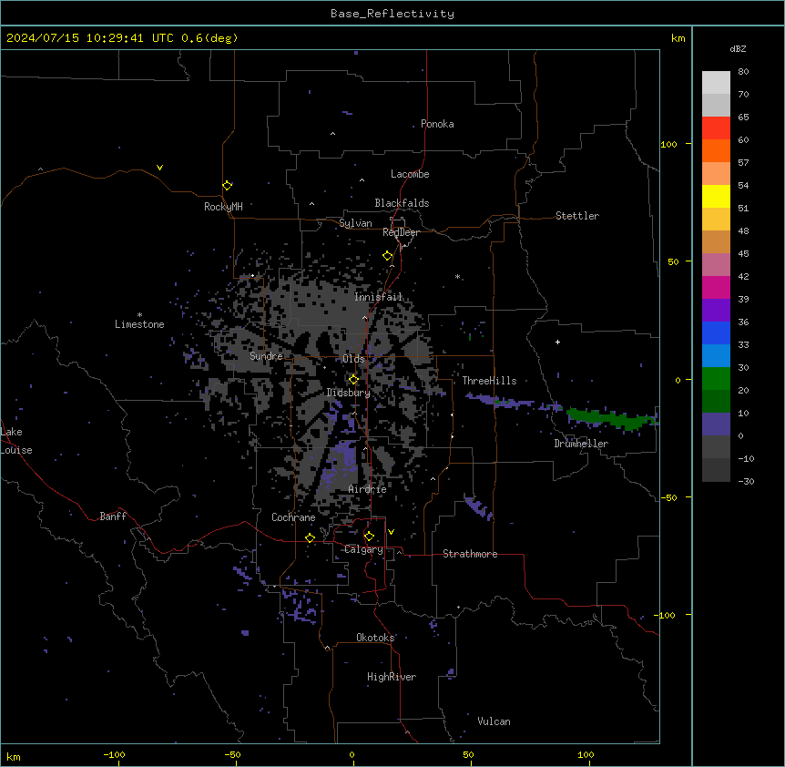Click the Innisfail city label
Viewport: 785px width, 767px height.
(378, 297)
